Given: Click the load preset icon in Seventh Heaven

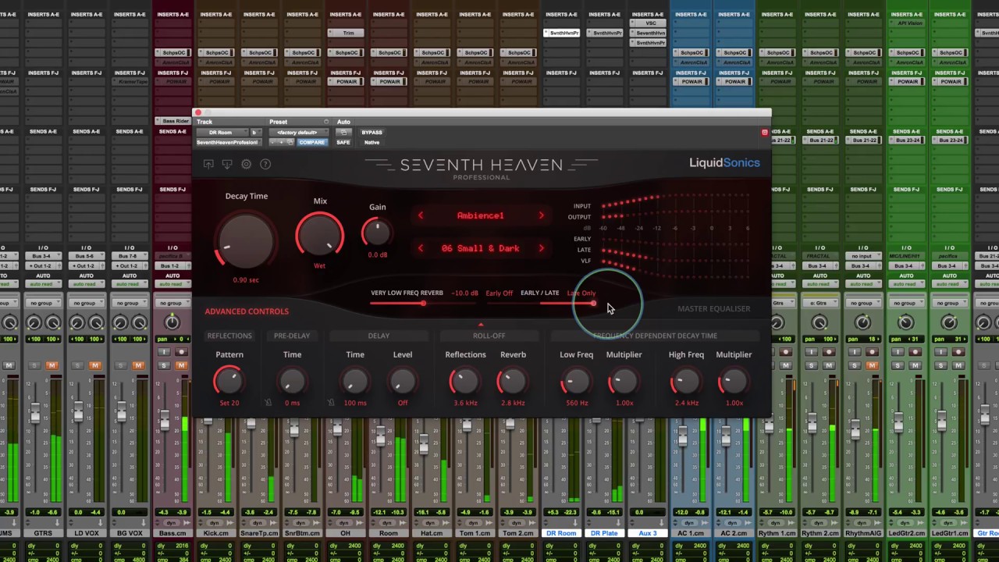Looking at the screenshot, I should [x=208, y=164].
